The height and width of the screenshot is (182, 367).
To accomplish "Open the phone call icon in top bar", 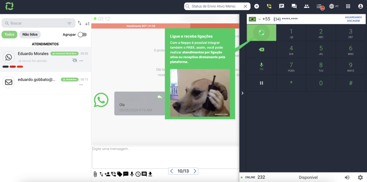I will point(269,6).
